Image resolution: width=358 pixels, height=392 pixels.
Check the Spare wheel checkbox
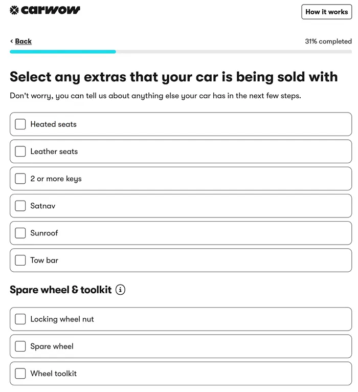20,346
